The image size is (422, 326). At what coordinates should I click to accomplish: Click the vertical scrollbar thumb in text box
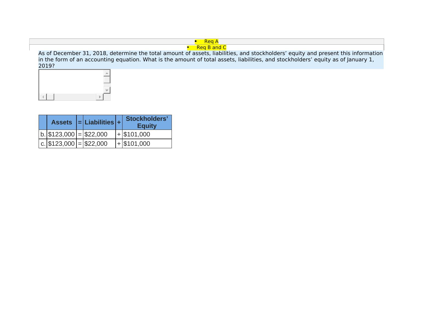[107, 80]
